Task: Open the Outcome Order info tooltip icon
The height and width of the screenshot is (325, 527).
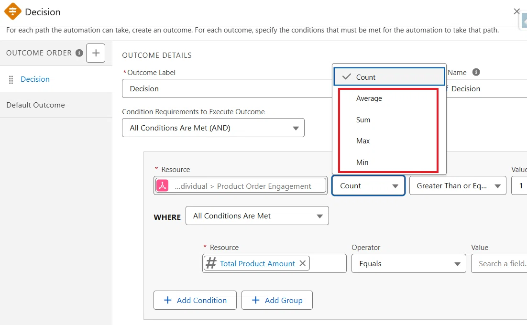Action: click(x=79, y=53)
